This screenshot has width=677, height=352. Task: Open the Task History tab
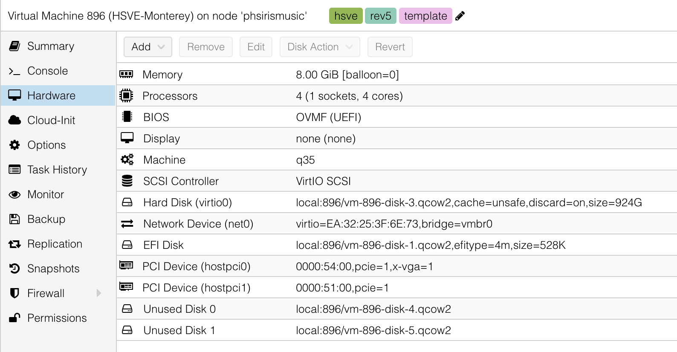[57, 170]
